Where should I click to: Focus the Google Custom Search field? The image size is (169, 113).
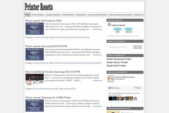point(120,47)
